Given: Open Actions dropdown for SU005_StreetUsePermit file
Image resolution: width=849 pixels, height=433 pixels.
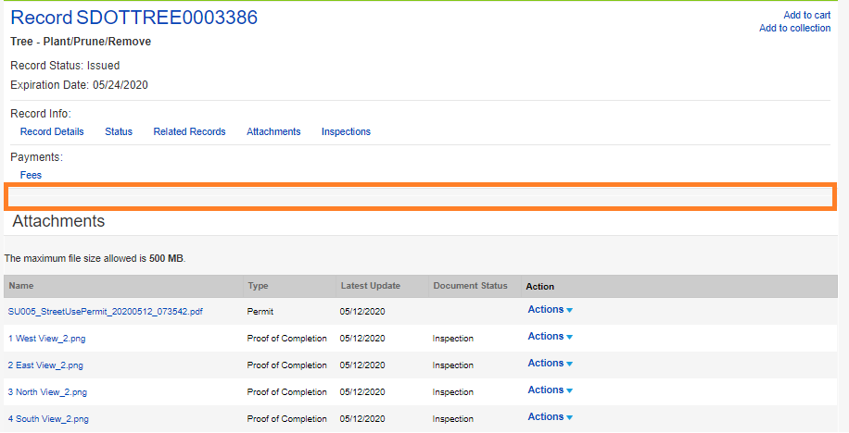Looking at the screenshot, I should tap(550, 310).
